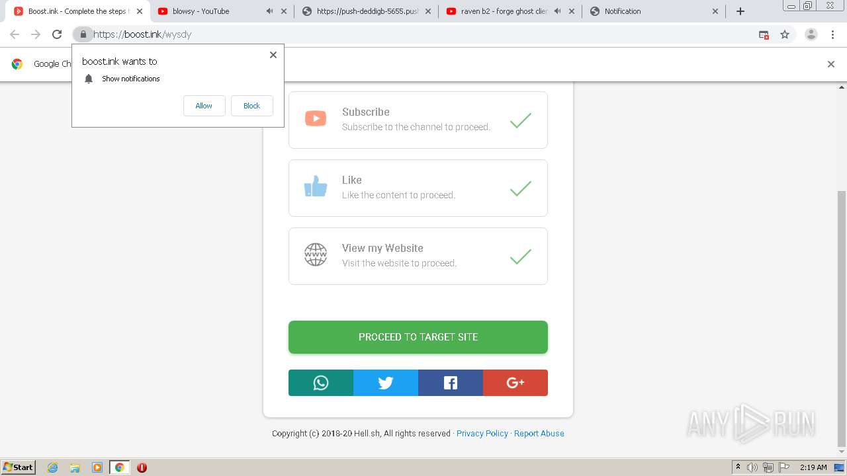Open the Windows Start menu
Screen dimensions: 847x476
[19, 467]
